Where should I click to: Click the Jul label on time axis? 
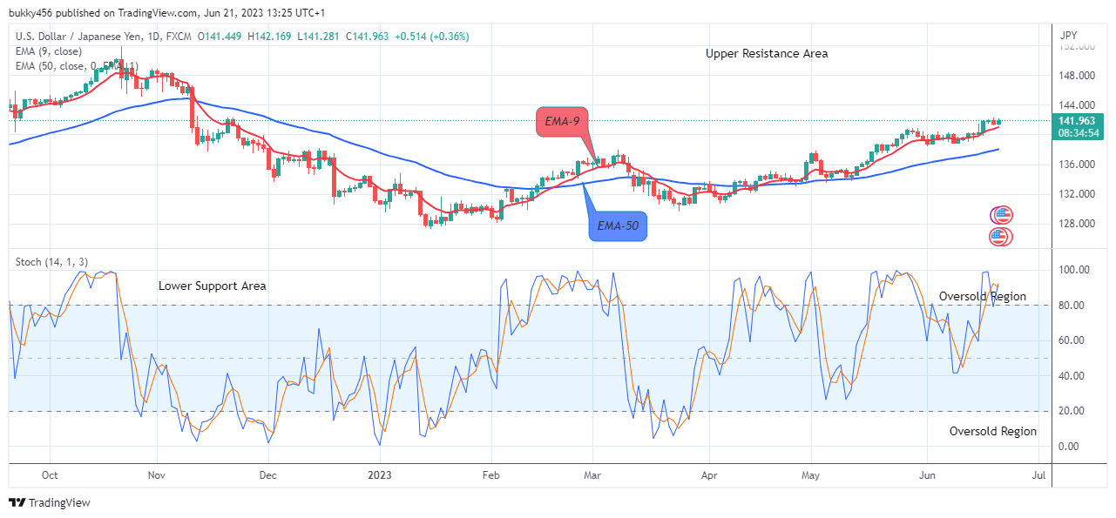tap(1038, 476)
